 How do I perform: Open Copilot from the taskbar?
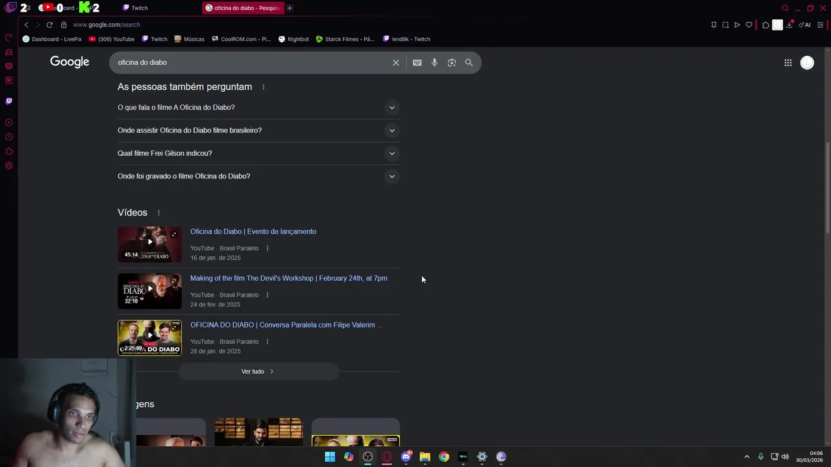349,457
